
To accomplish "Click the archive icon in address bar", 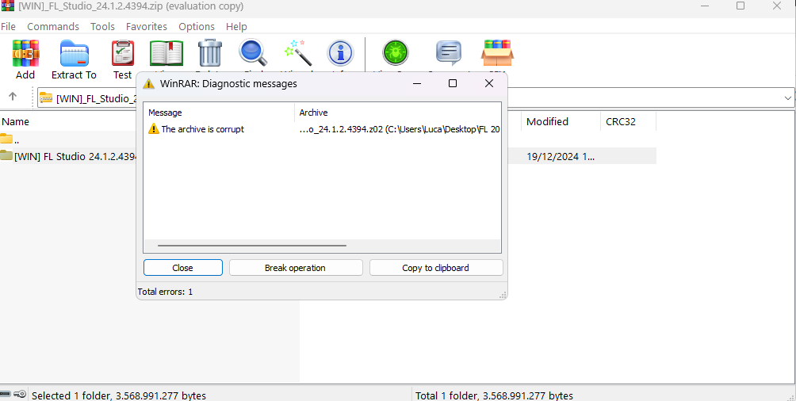I will (x=46, y=98).
